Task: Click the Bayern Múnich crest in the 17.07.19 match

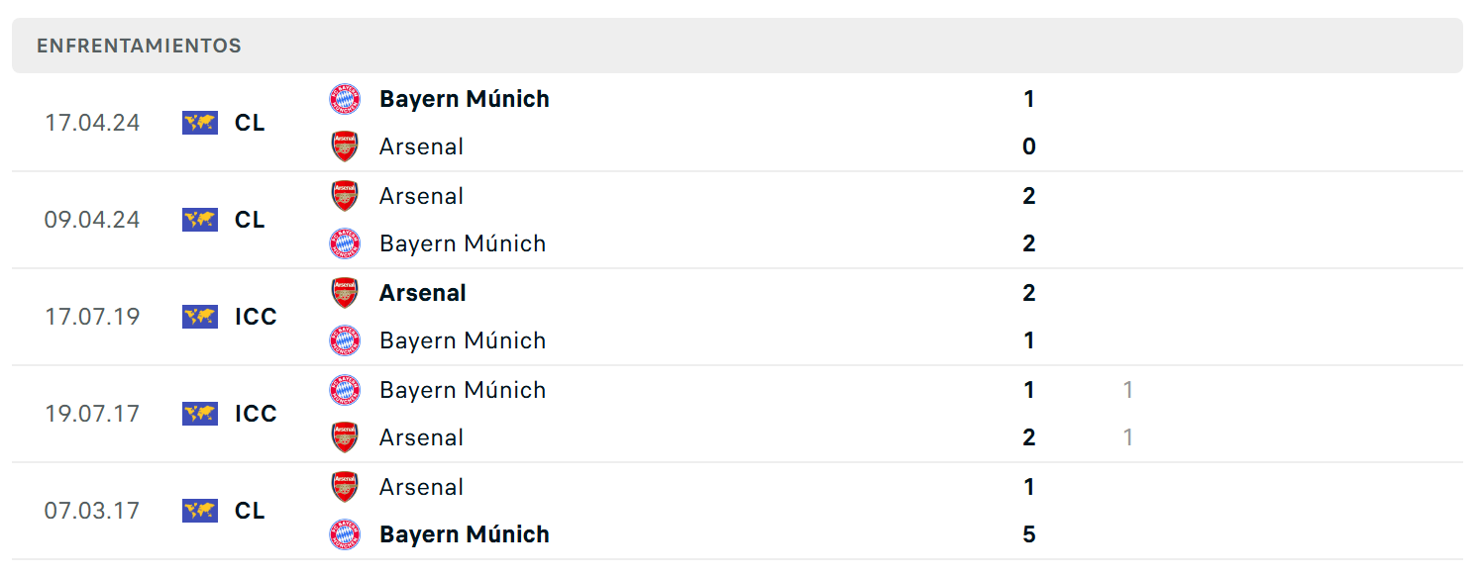Action: click(345, 340)
